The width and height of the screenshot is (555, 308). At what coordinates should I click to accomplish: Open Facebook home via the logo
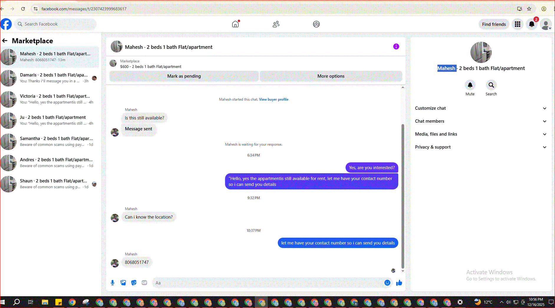click(x=6, y=24)
